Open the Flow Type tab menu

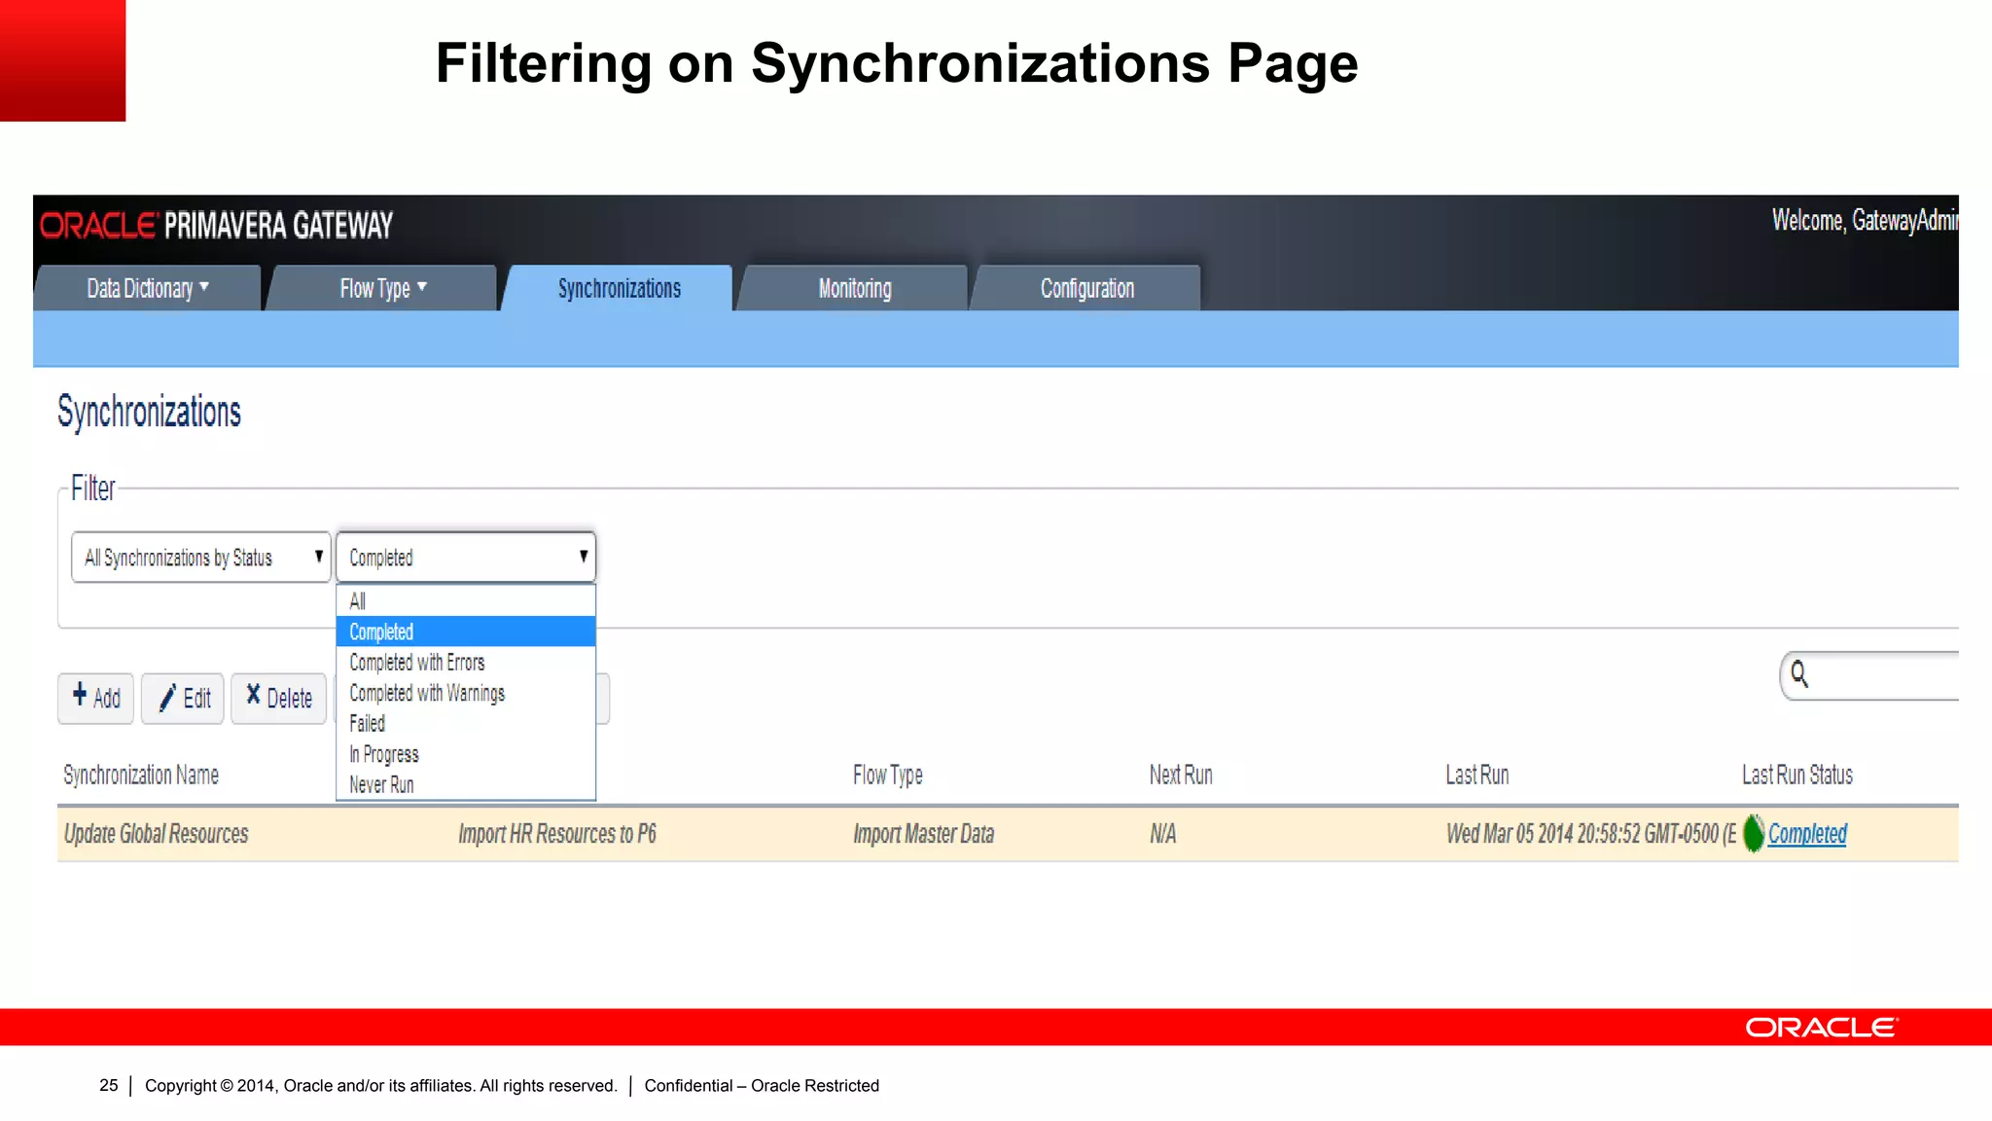382,288
